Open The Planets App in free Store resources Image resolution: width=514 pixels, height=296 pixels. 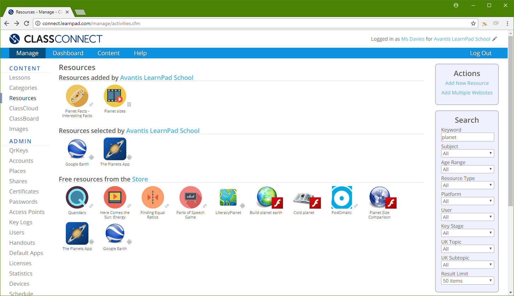[77, 233]
